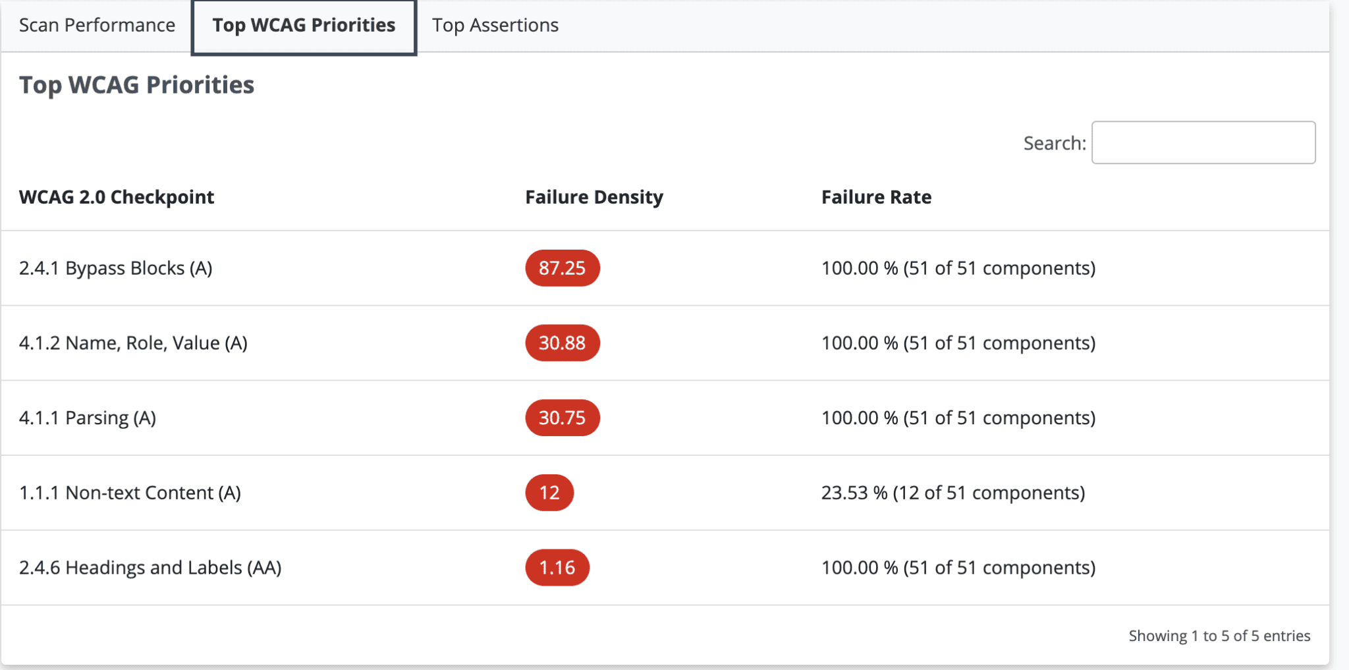Click the 30.88 failure density badge
This screenshot has height=670, width=1349.
(x=562, y=343)
